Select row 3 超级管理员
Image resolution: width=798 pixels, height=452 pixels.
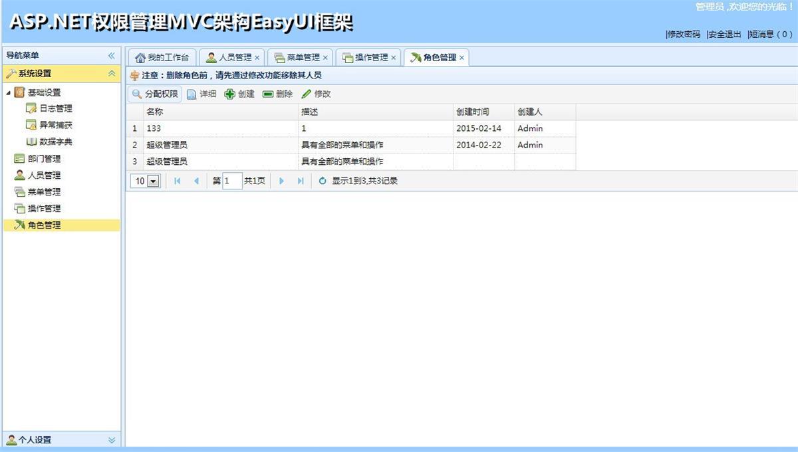[351, 162]
